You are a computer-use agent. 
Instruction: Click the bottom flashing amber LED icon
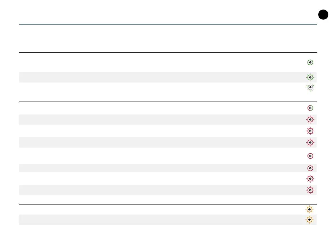tap(310, 220)
